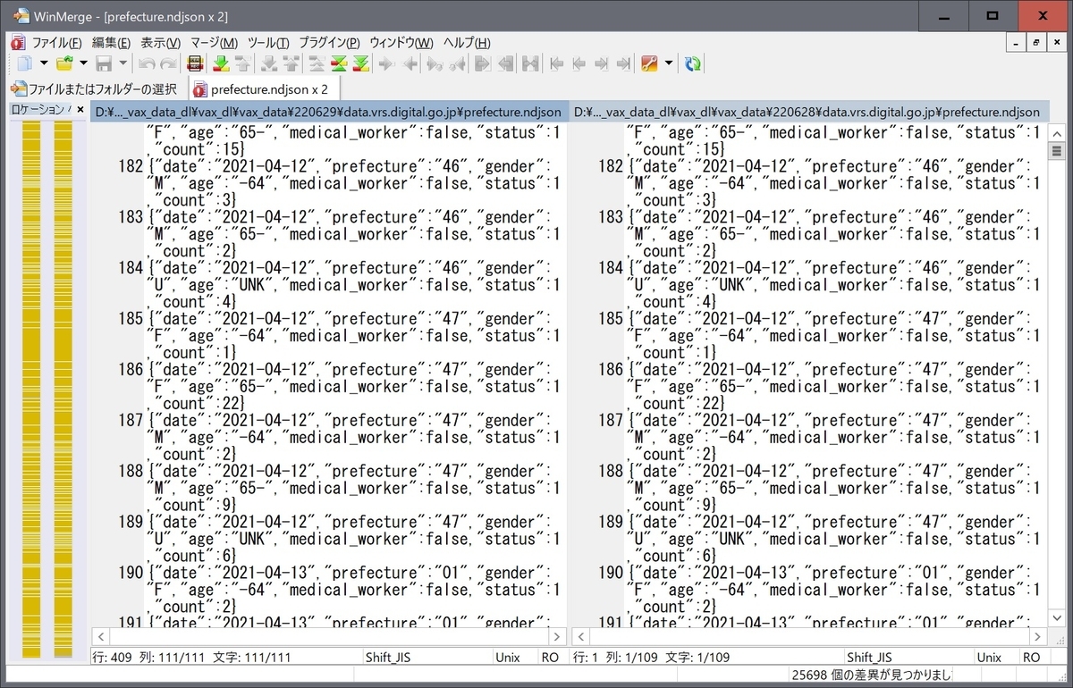Click the Refresh green arrows icon

(692, 63)
